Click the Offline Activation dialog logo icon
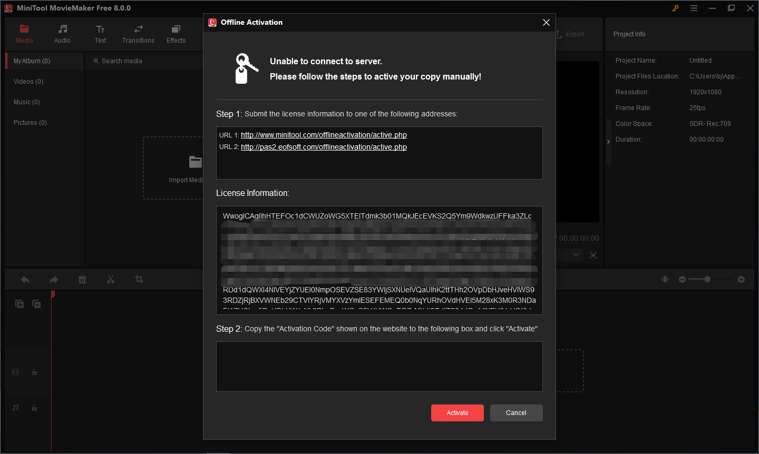 point(212,22)
